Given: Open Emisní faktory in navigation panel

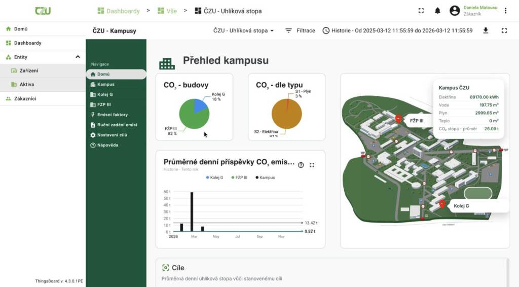Looking at the screenshot, I should [x=112, y=115].
